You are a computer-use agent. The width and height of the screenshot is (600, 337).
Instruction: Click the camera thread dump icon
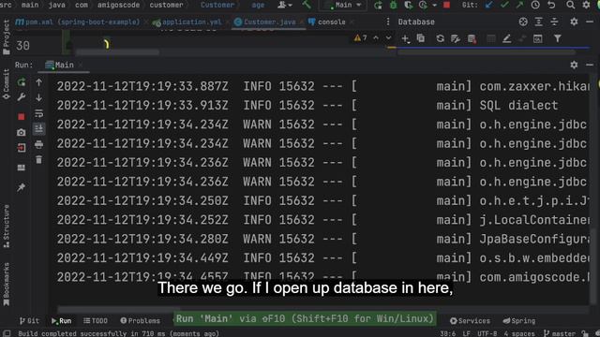click(x=22, y=132)
